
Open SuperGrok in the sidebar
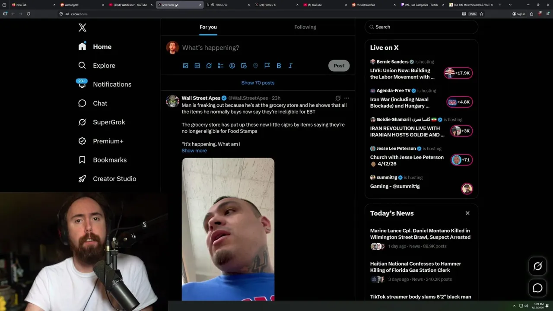[102, 122]
